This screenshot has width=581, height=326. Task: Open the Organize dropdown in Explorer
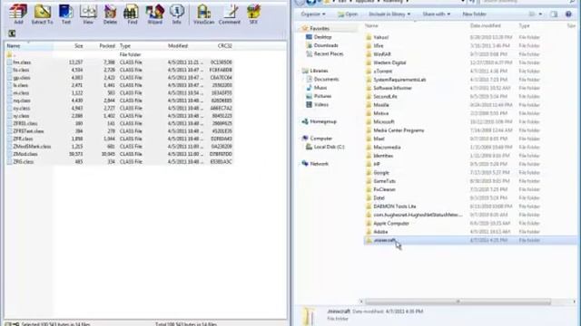(313, 14)
